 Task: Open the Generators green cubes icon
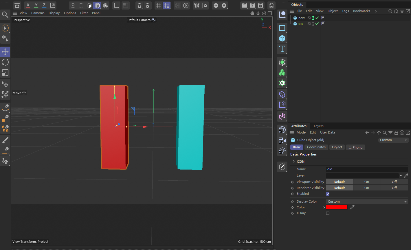(282, 73)
